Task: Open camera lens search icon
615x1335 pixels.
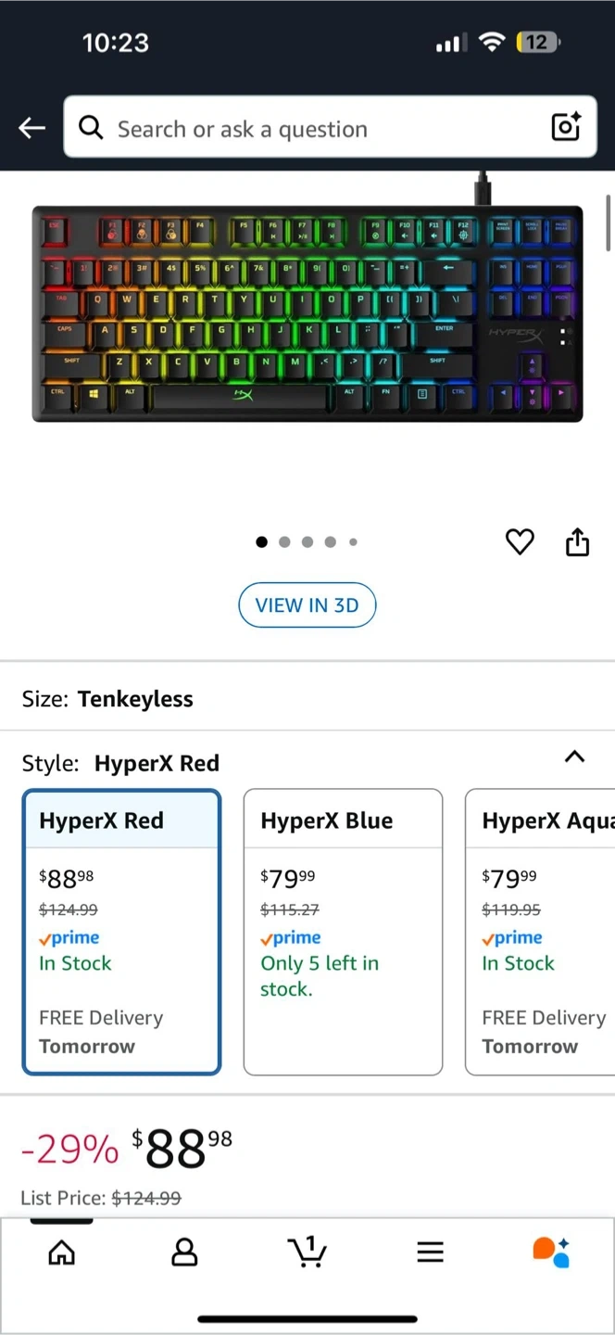Action: point(566,127)
